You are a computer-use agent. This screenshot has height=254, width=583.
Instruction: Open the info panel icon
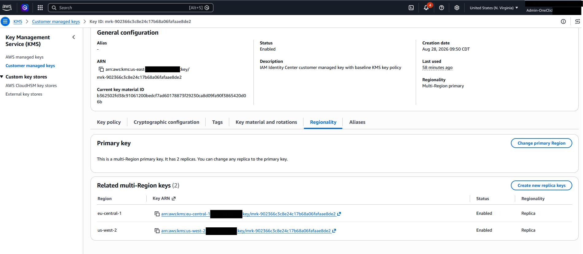tap(563, 21)
